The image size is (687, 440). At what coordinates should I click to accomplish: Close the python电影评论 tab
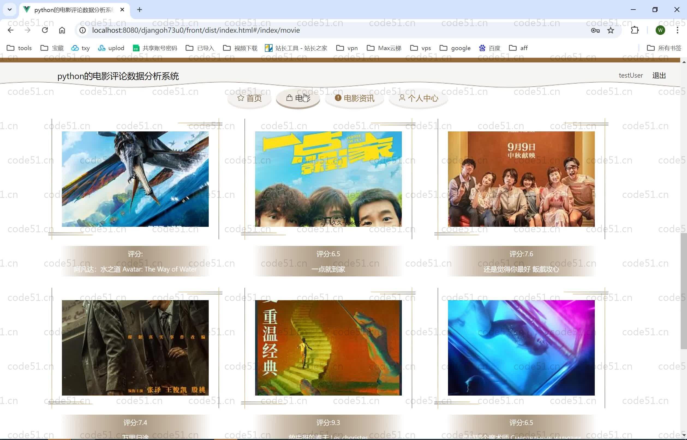(x=122, y=10)
